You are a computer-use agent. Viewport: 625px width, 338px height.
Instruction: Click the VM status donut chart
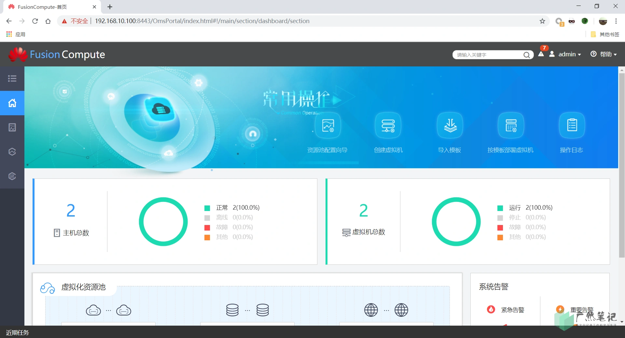(456, 222)
